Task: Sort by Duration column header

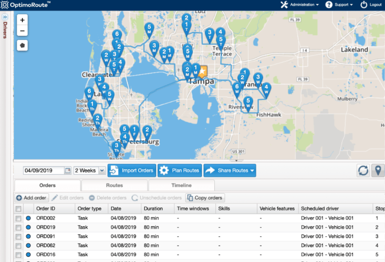Action: click(x=158, y=209)
